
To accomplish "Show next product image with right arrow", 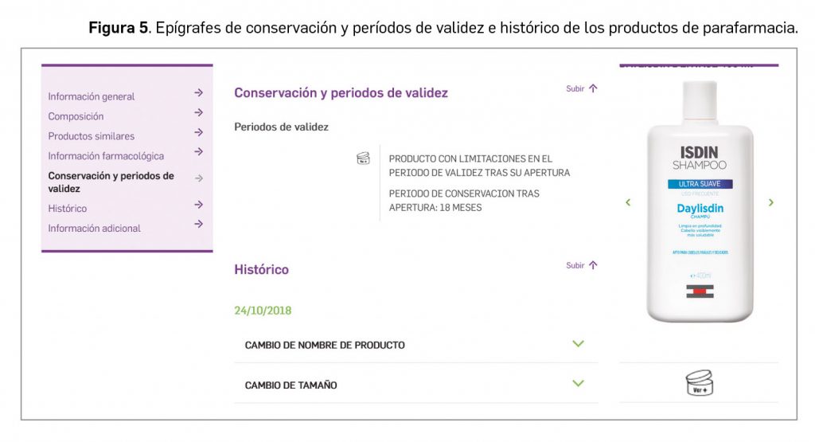I will click(x=770, y=203).
